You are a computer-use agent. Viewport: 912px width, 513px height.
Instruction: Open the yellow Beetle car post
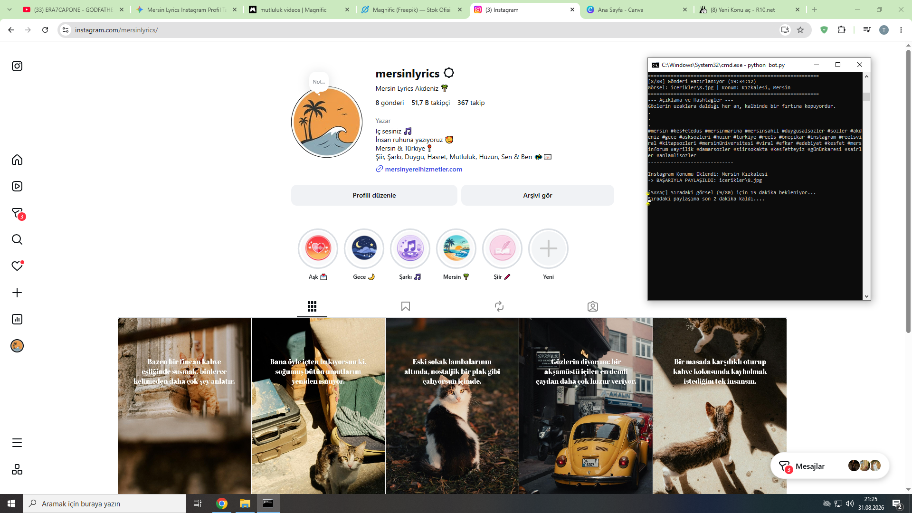tap(586, 406)
